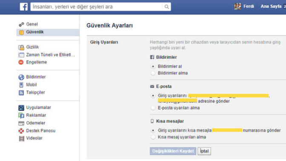Click the Bildirimler globe icon in sidebar
The height and width of the screenshot is (161, 286).
click(x=21, y=77)
